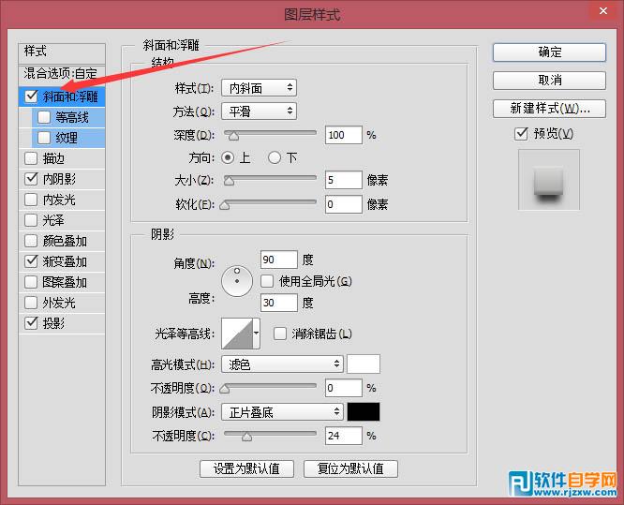The height and width of the screenshot is (505, 624).
Task: Tick the 颜色叠加 checkbox
Action: click(31, 241)
